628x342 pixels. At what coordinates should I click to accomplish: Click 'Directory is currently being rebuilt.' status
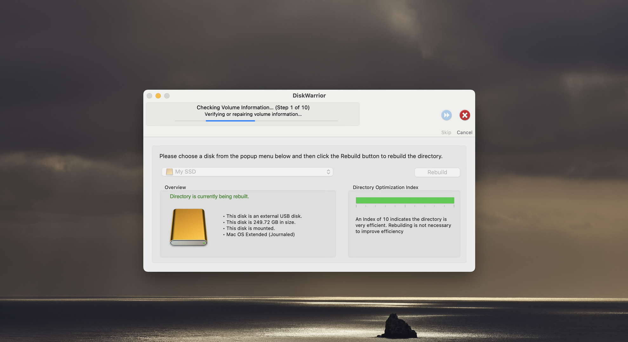209,196
